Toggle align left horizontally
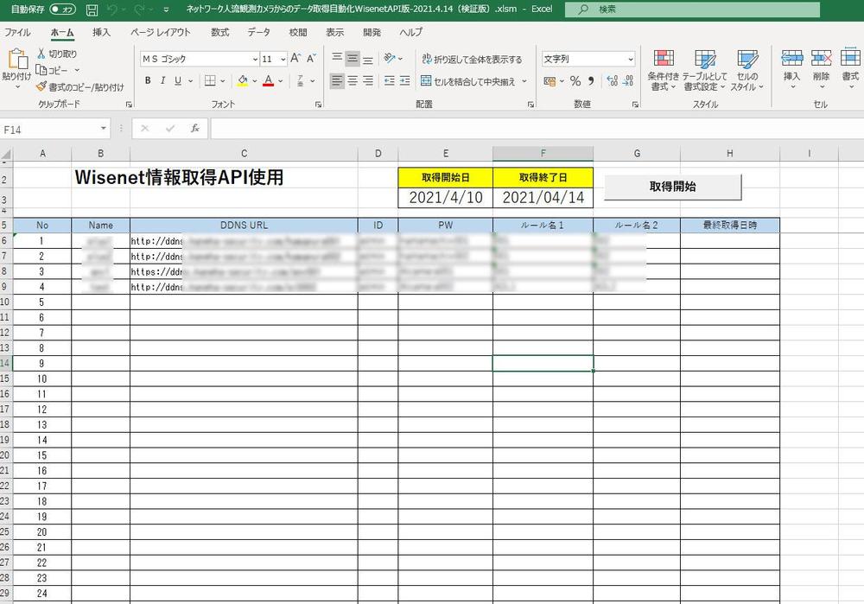This screenshot has width=864, height=604. click(337, 81)
